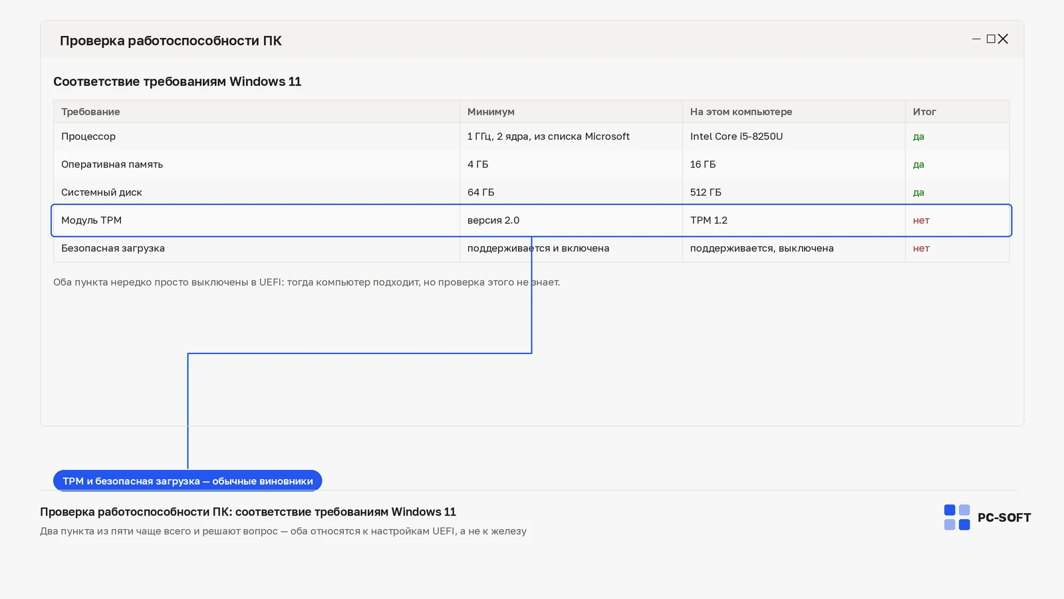
Task: Click the поддерживается, выключена cell
Action: [794, 248]
